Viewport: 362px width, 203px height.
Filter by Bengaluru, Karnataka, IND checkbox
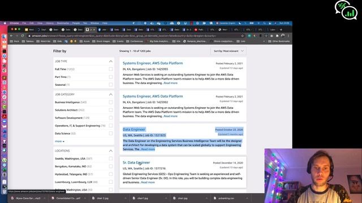(x=111, y=166)
